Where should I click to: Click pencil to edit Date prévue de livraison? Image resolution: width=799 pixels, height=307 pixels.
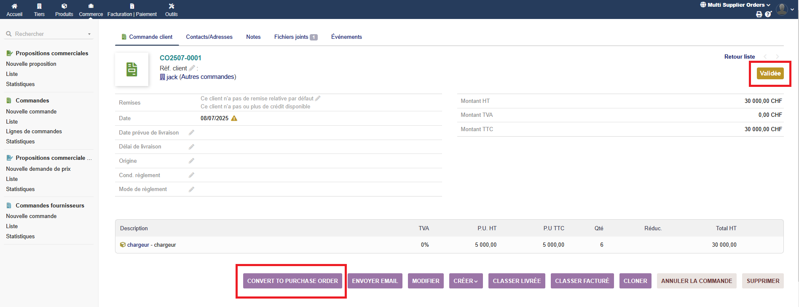(x=191, y=133)
